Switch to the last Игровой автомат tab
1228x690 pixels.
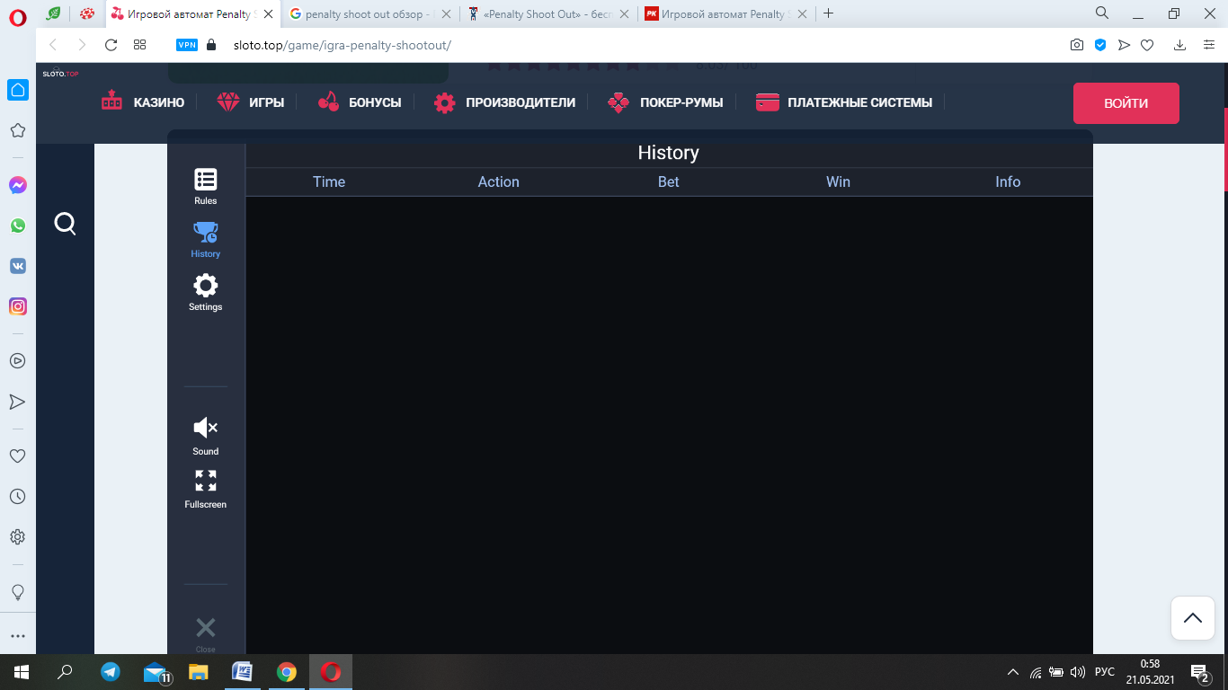click(726, 14)
